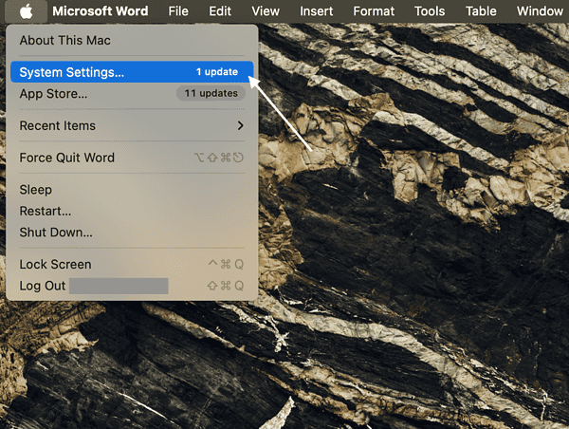
Task: Open the Insert menu
Action: coord(316,11)
